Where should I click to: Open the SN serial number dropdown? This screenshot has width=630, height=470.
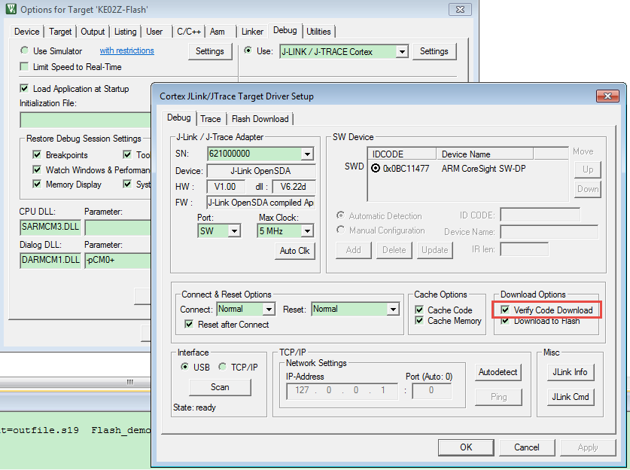[307, 154]
